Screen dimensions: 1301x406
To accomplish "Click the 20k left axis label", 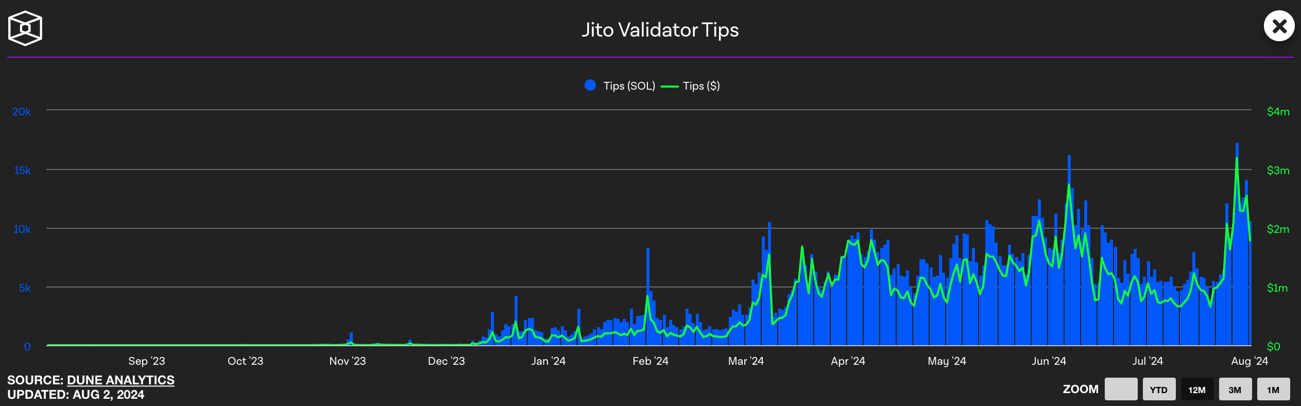I will click(x=22, y=112).
